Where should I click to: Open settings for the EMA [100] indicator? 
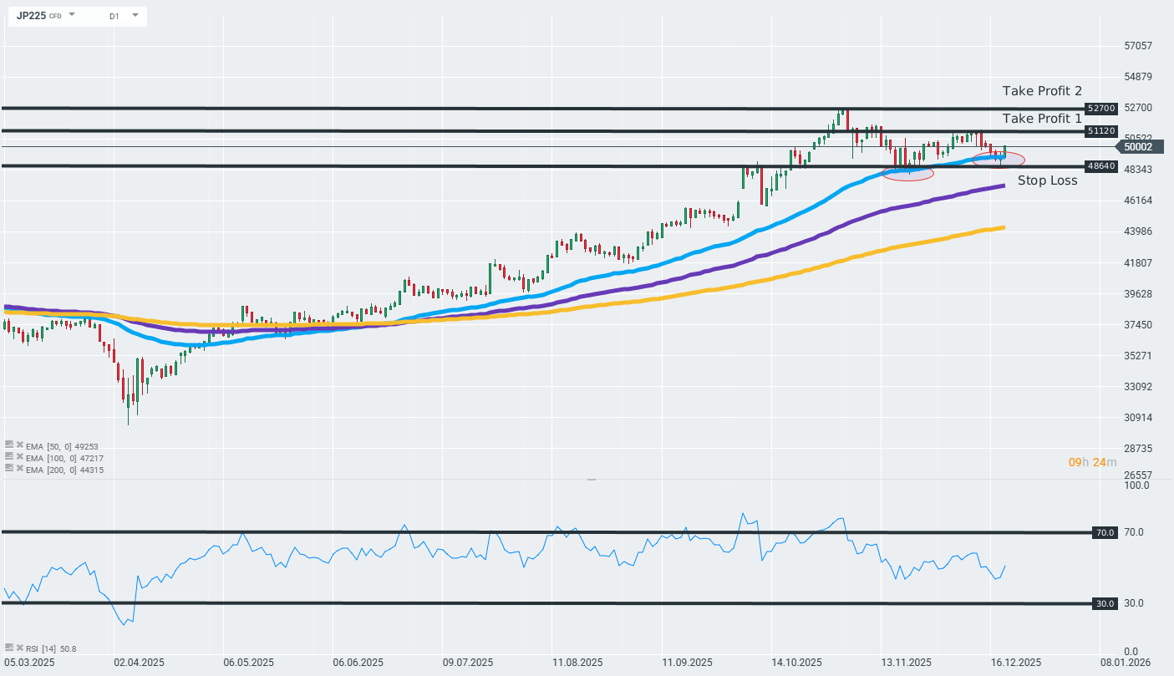8,458
